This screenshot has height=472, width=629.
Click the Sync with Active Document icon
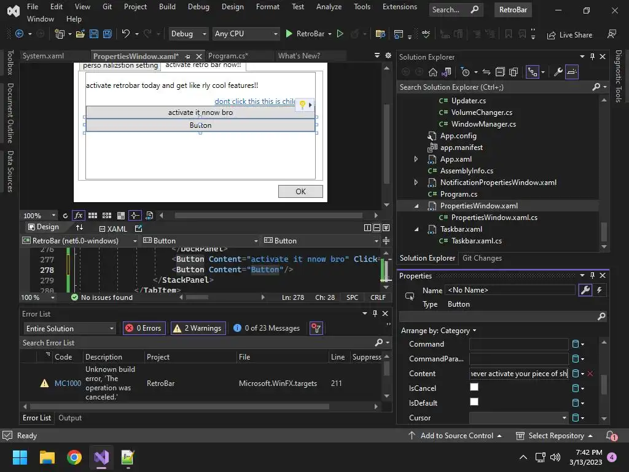coord(486,73)
